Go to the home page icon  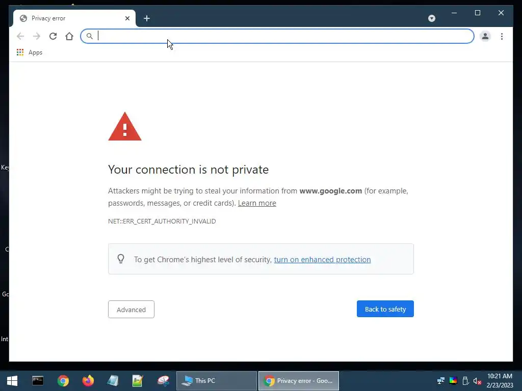click(69, 36)
